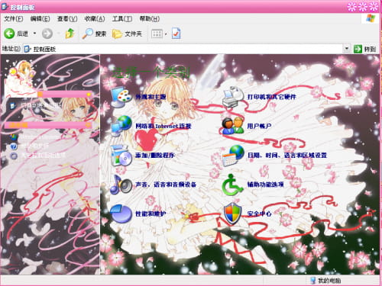The image size is (382, 286).
Task: Click Windows Update icon in sidebar
Action: [13, 137]
